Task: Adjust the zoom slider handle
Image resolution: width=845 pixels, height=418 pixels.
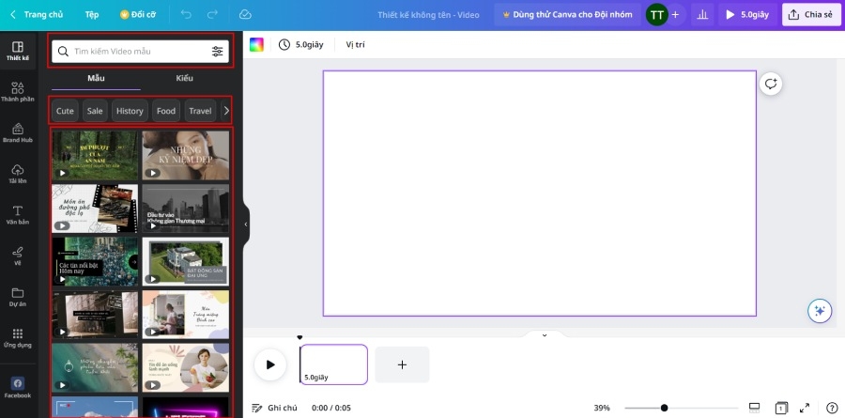Action: tap(665, 408)
